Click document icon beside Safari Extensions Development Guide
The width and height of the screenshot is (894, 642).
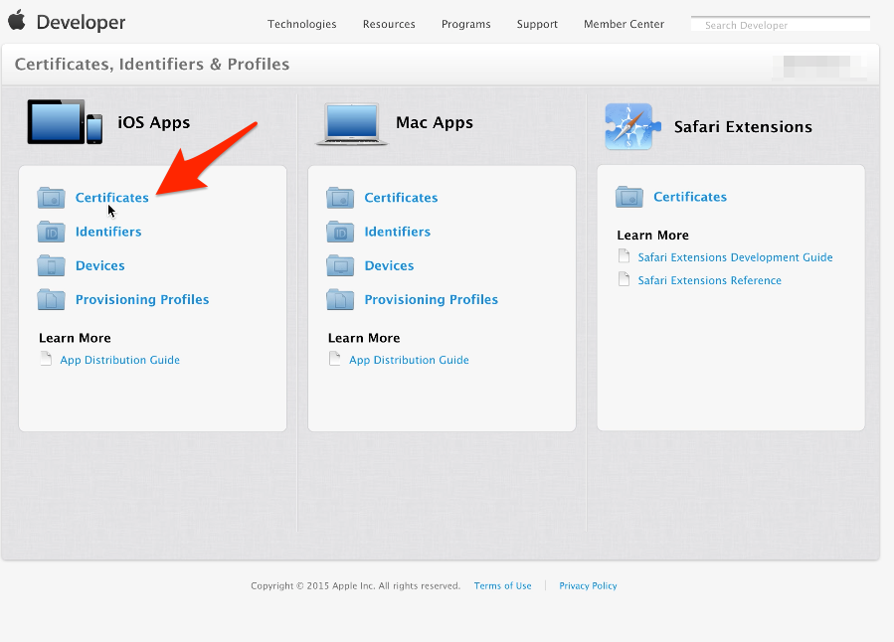pos(625,256)
